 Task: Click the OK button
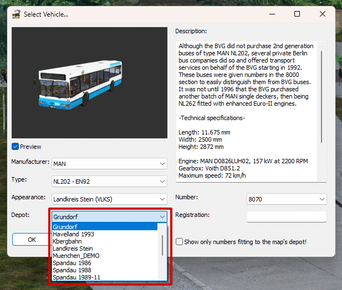click(x=32, y=240)
